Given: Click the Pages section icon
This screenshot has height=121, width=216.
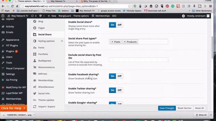Looking at the screenshot, I should pyautogui.click(x=35, y=28).
